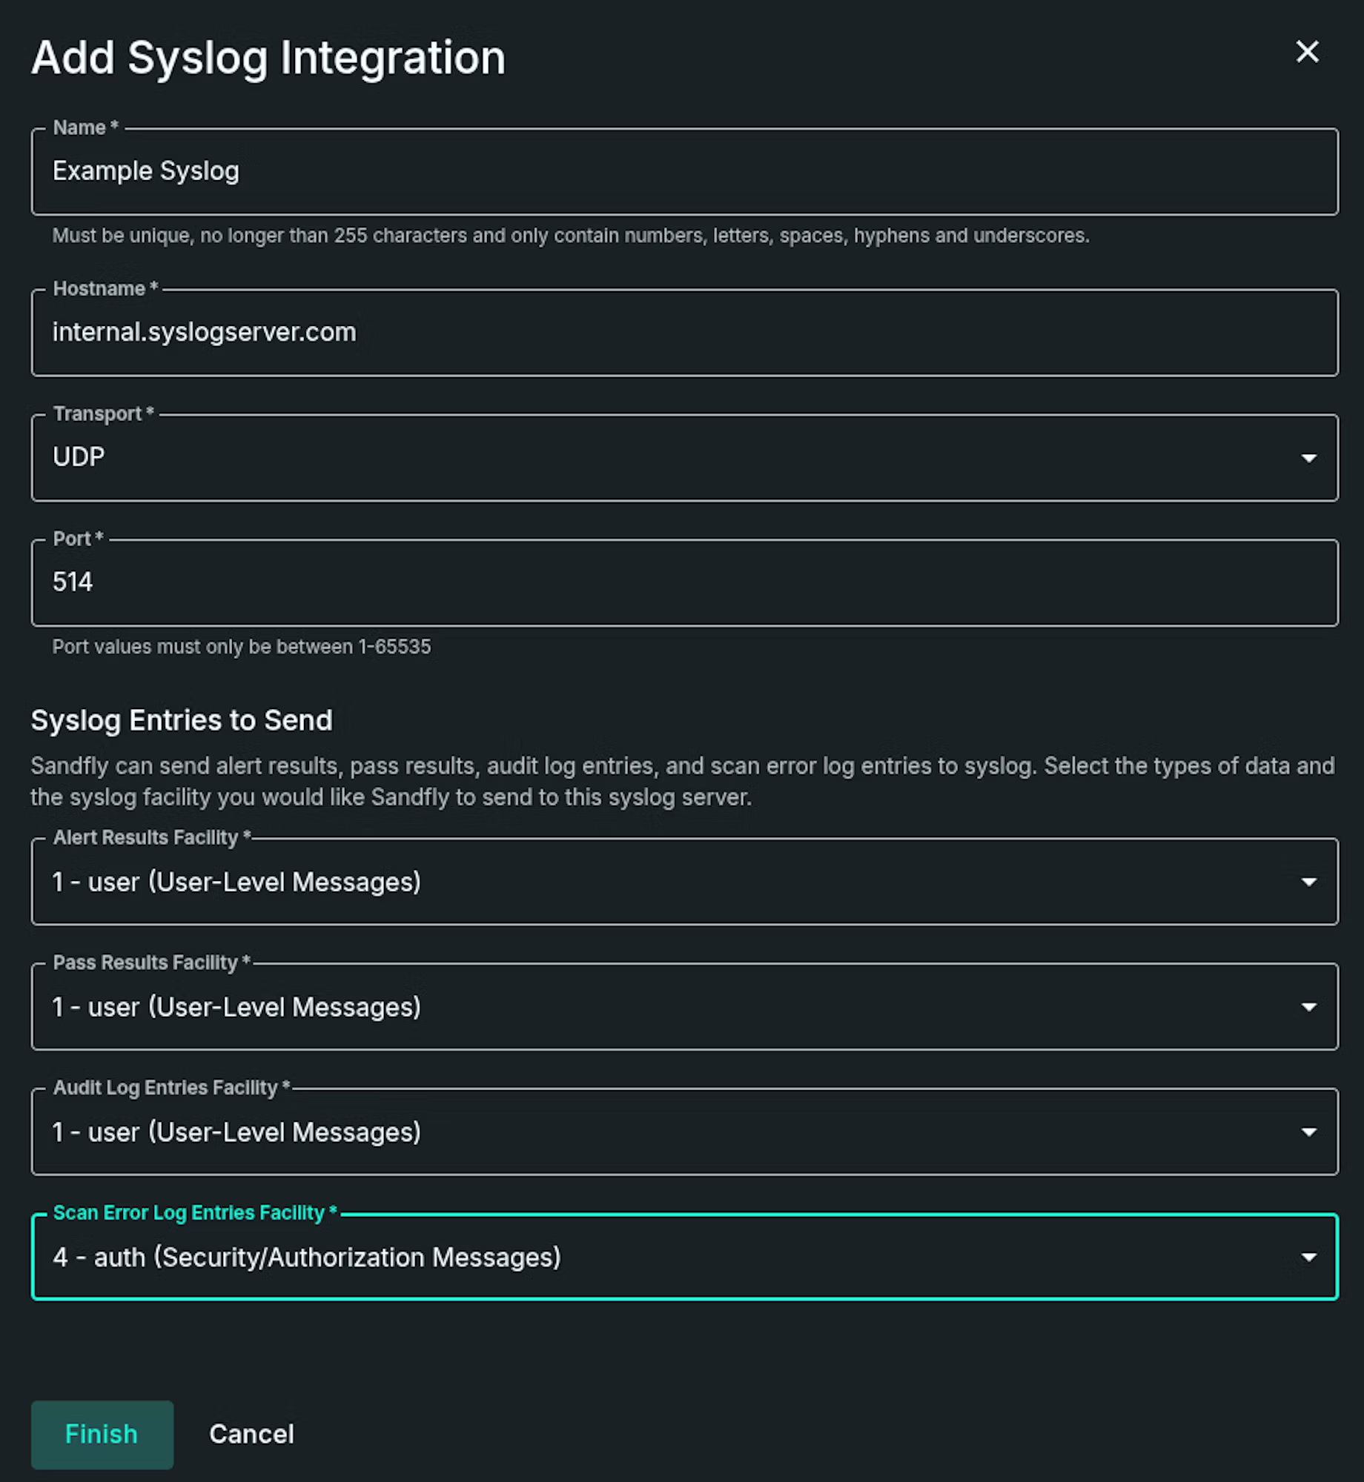Open the Alert Results Facility dropdown
Image resolution: width=1364 pixels, height=1482 pixels.
684,881
